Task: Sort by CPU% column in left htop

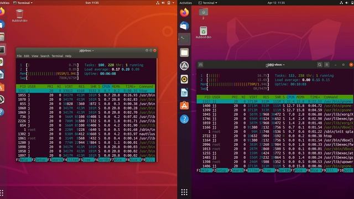Action: point(106,86)
